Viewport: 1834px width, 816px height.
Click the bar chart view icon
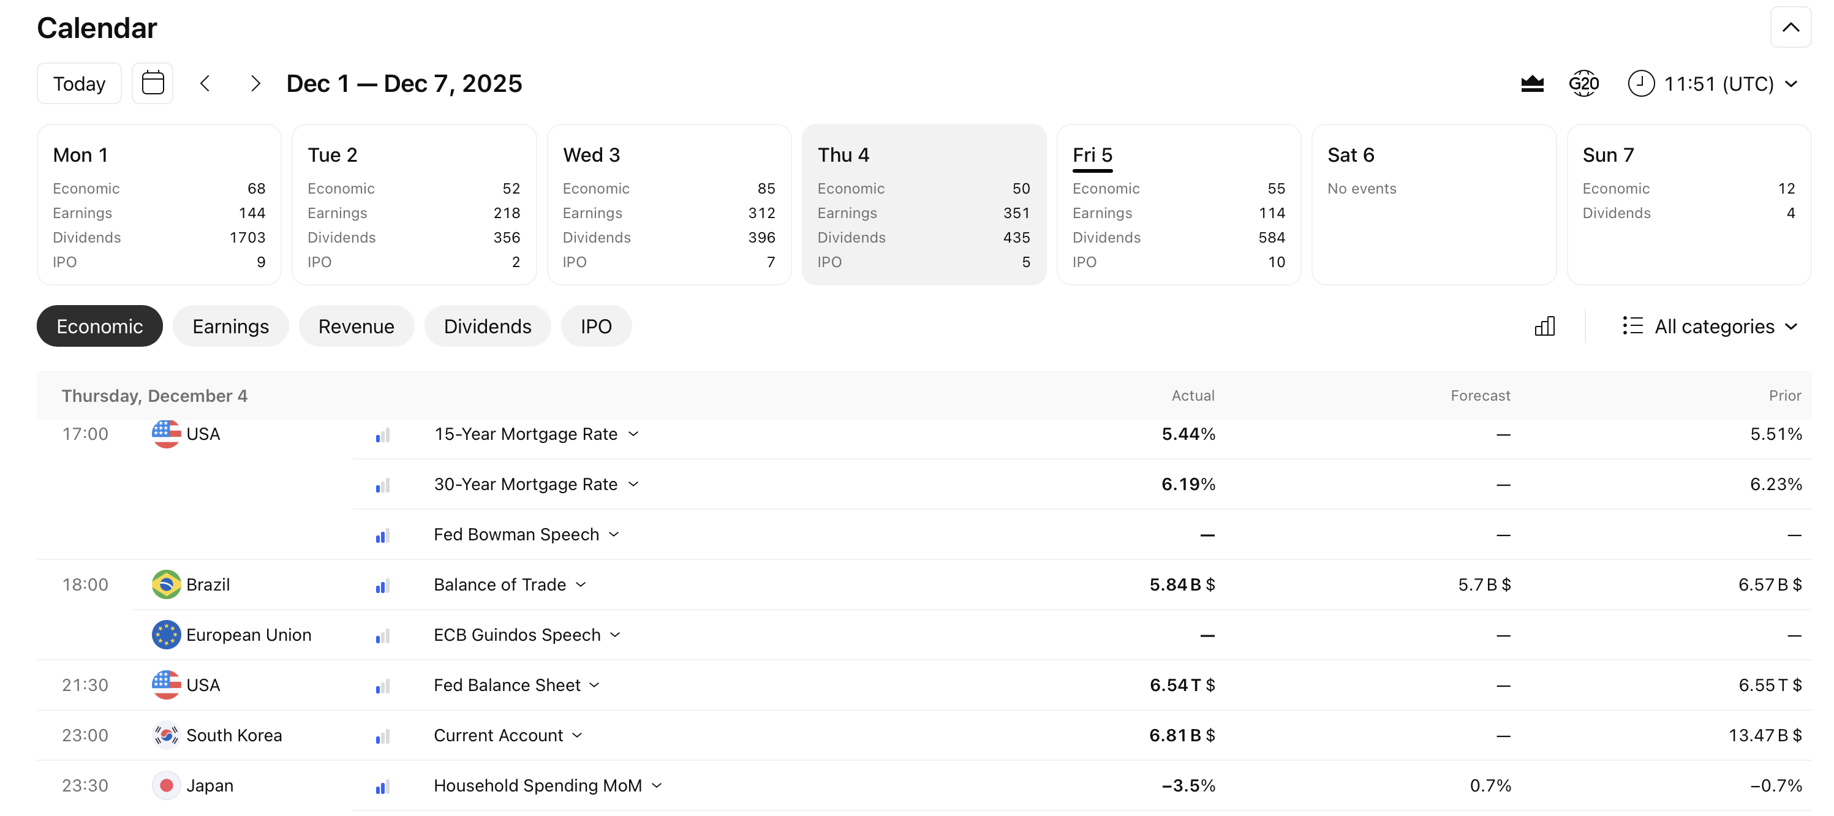point(1544,326)
